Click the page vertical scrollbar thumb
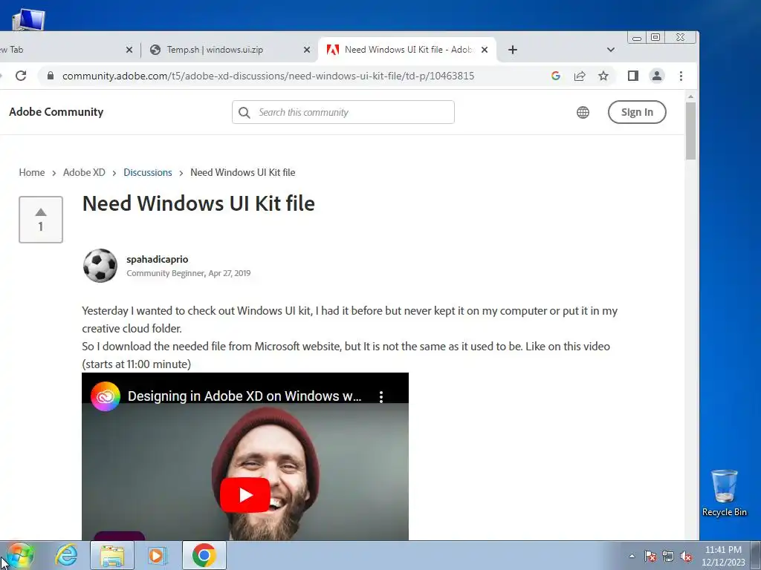This screenshot has height=570, width=761. point(690,131)
